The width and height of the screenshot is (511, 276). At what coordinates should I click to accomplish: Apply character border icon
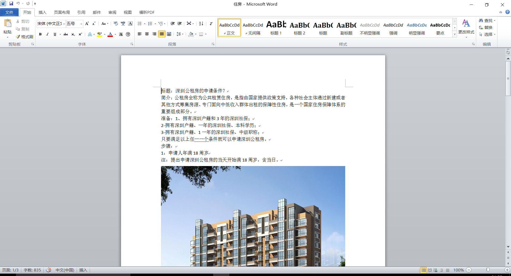[x=130, y=24]
